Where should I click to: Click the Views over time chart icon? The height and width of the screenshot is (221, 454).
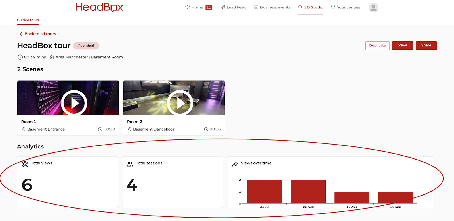tap(235, 164)
